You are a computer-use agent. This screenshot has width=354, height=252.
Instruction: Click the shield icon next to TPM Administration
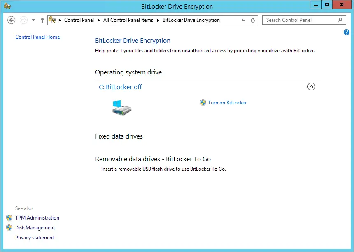point(9,218)
